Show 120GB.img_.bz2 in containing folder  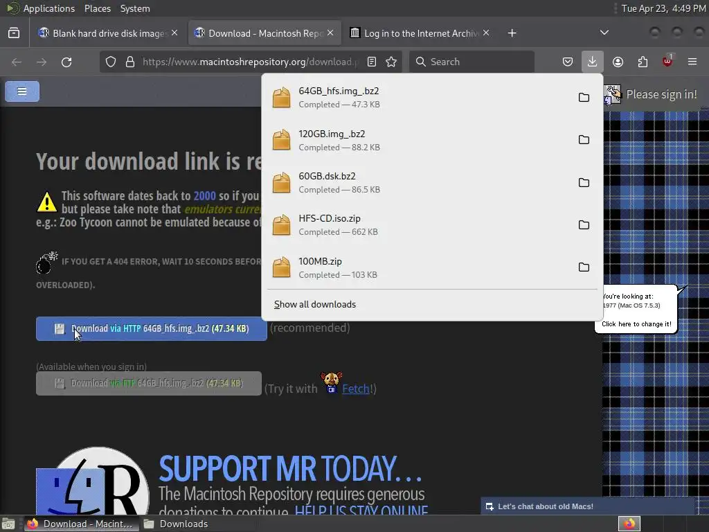pos(584,140)
